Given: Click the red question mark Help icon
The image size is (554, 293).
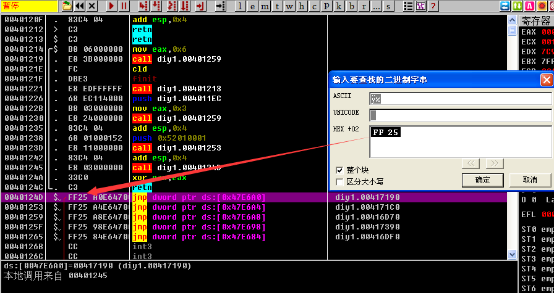Looking at the screenshot, I should pyautogui.click(x=433, y=6).
